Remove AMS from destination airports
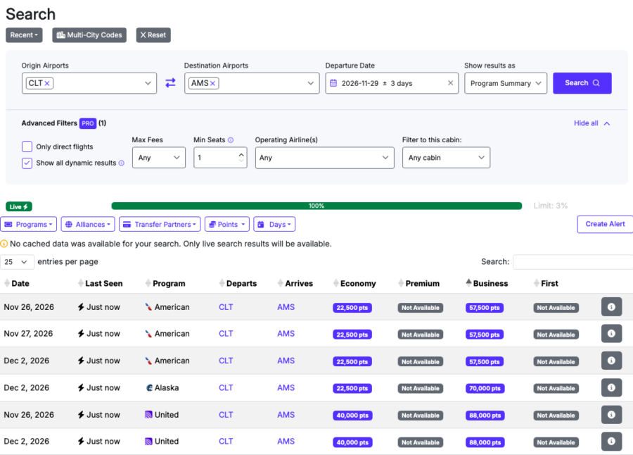Image resolution: width=633 pixels, height=455 pixels. point(212,83)
